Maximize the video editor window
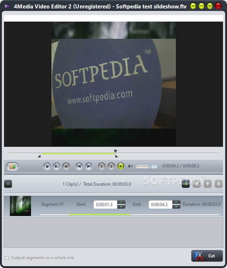Image resolution: width=227 pixels, height=268 pixels. [x=210, y=6]
